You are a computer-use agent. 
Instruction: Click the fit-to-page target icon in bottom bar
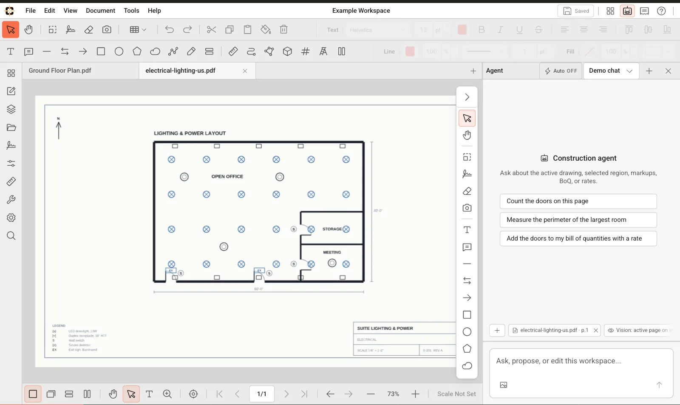click(193, 394)
